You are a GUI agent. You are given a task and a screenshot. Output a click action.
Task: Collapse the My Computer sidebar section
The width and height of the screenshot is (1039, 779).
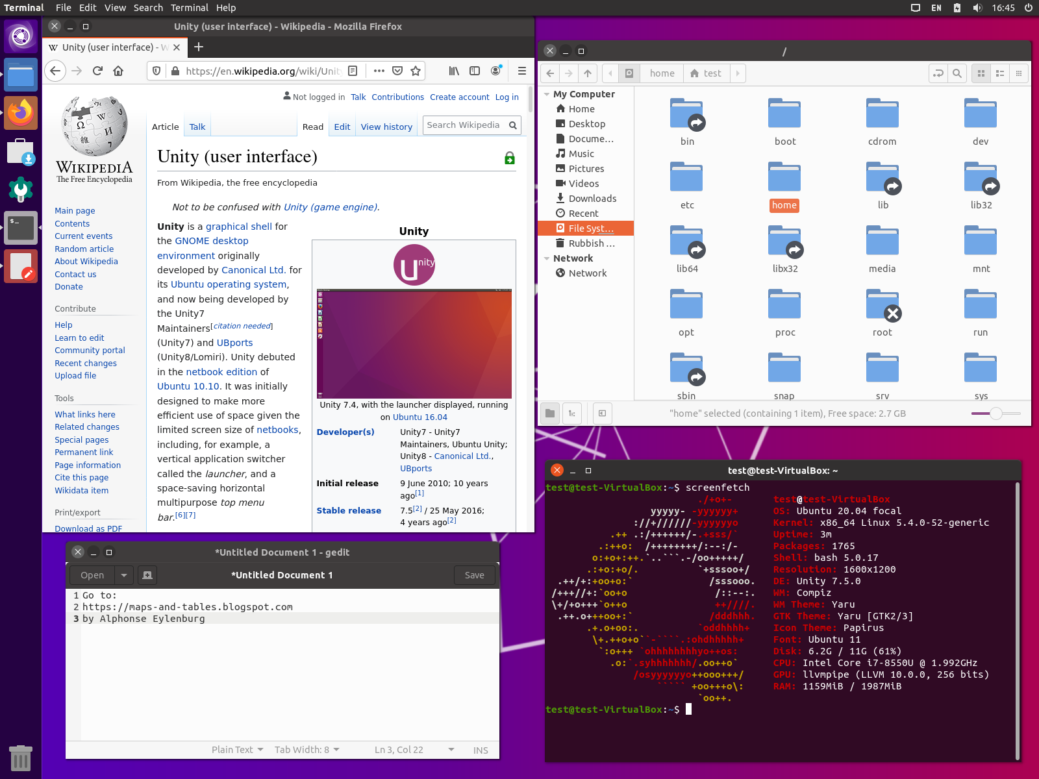[x=547, y=94]
